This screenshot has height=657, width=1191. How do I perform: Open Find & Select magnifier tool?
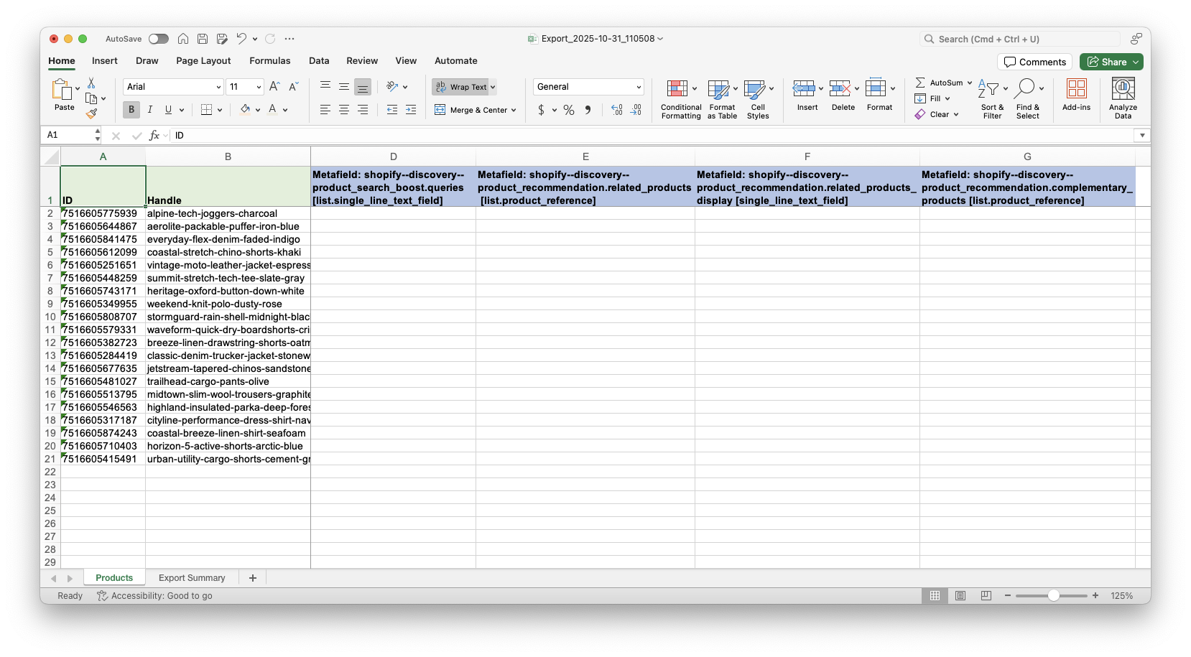point(1025,89)
